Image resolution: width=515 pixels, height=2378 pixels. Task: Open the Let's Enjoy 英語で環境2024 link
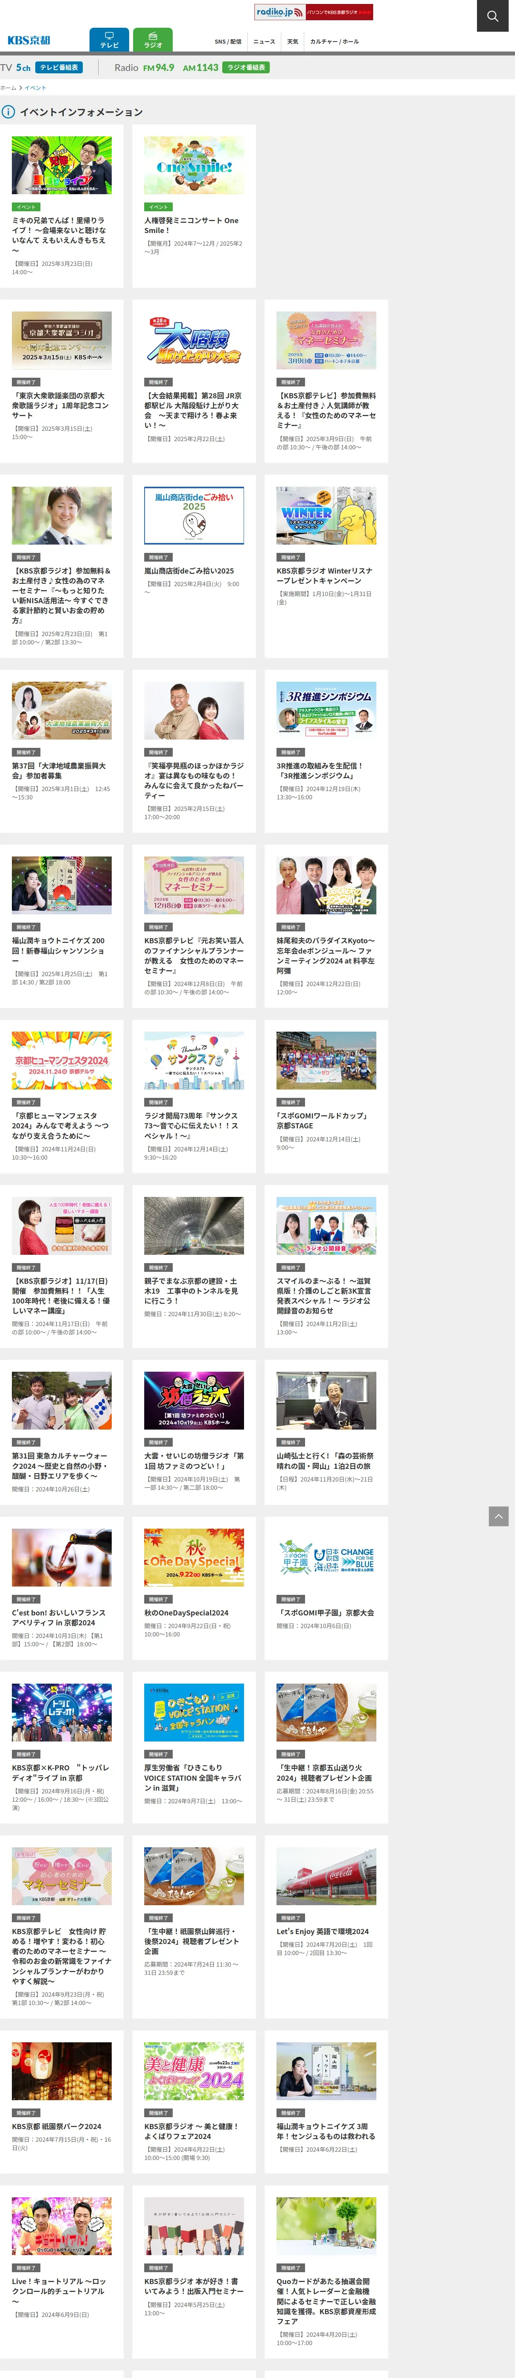click(323, 1931)
